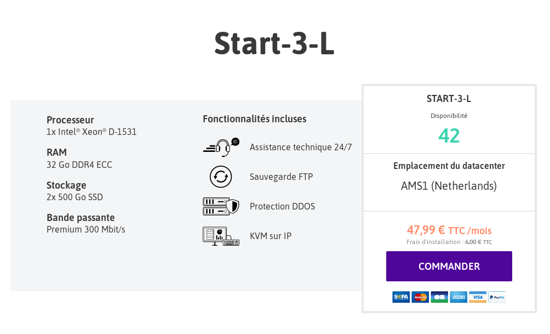Click the COMMANDER purple button
The height and width of the screenshot is (334, 550).
[x=449, y=266]
